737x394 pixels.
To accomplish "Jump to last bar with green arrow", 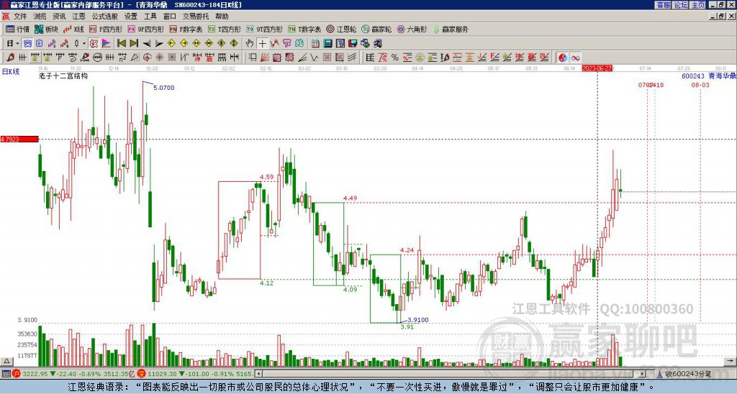I will click(x=134, y=44).
